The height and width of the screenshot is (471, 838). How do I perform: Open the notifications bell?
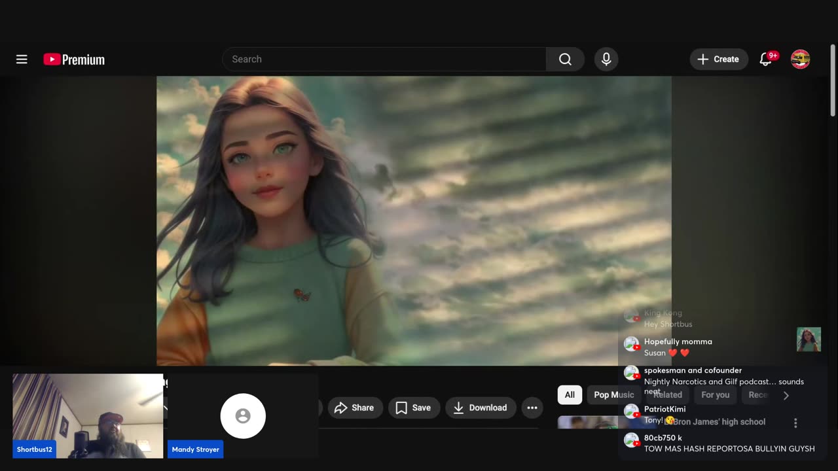[766, 59]
